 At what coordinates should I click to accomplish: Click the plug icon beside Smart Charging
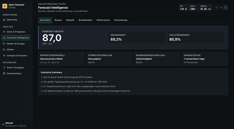(x=4, y=67)
